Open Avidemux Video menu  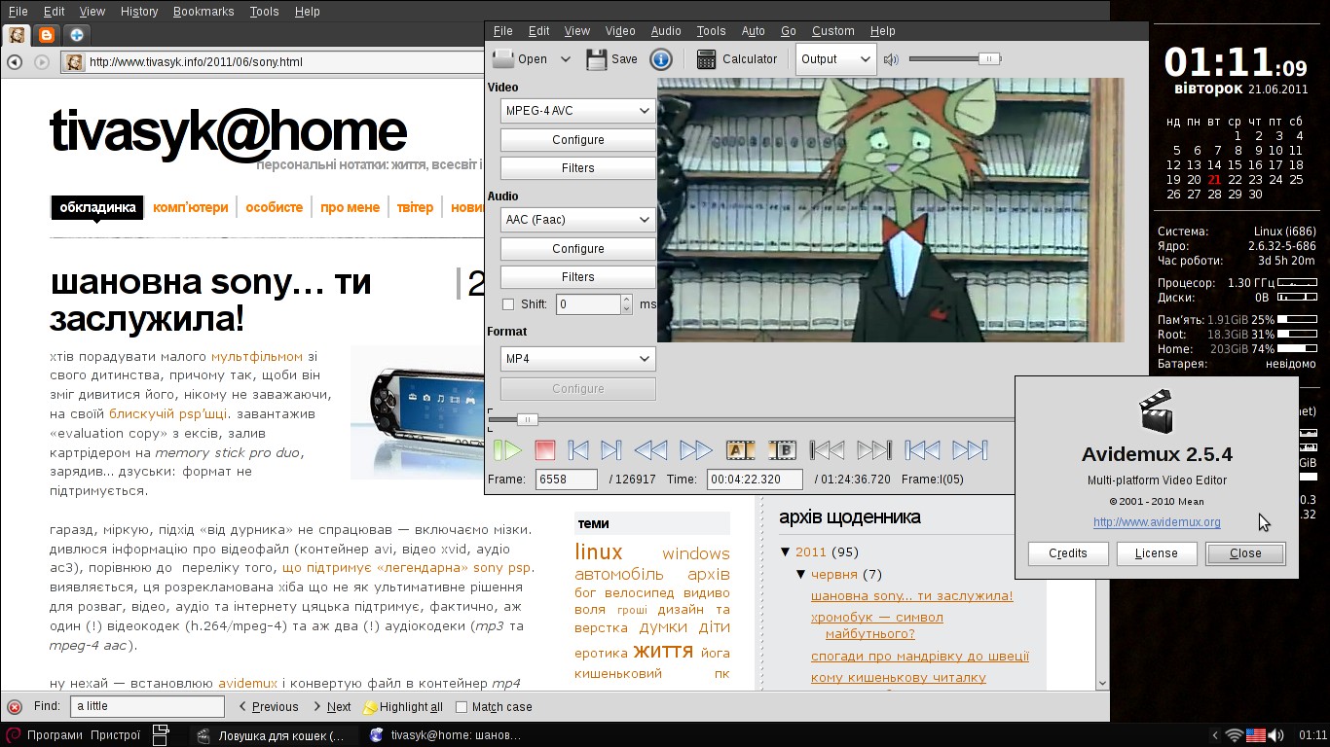click(620, 31)
